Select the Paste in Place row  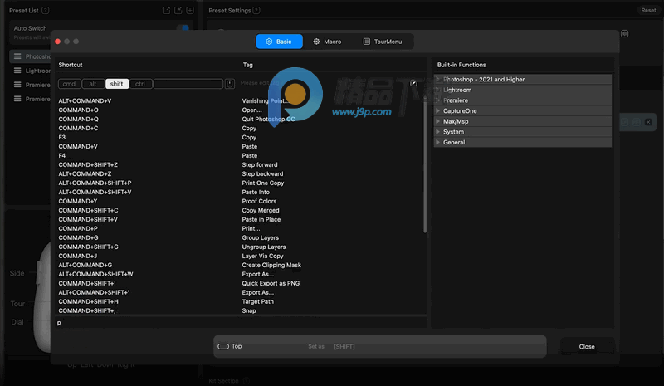pyautogui.click(x=241, y=219)
